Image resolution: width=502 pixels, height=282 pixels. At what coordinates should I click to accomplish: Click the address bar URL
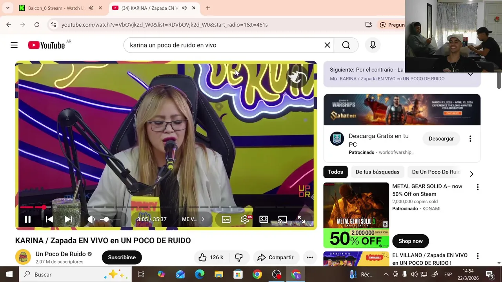tap(164, 25)
